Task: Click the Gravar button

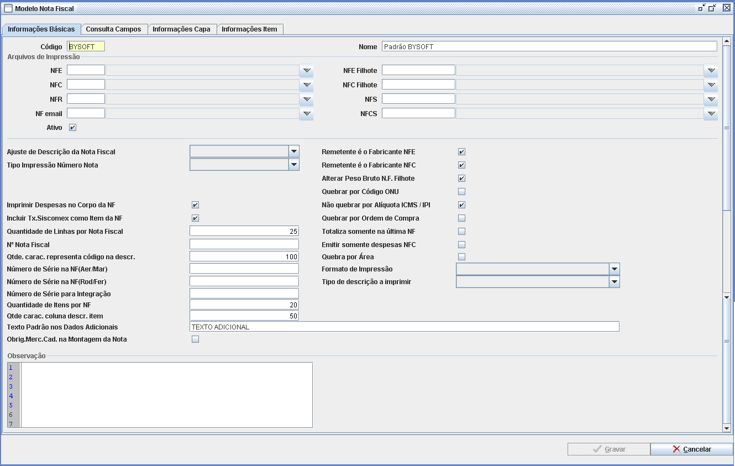Action: click(x=608, y=449)
